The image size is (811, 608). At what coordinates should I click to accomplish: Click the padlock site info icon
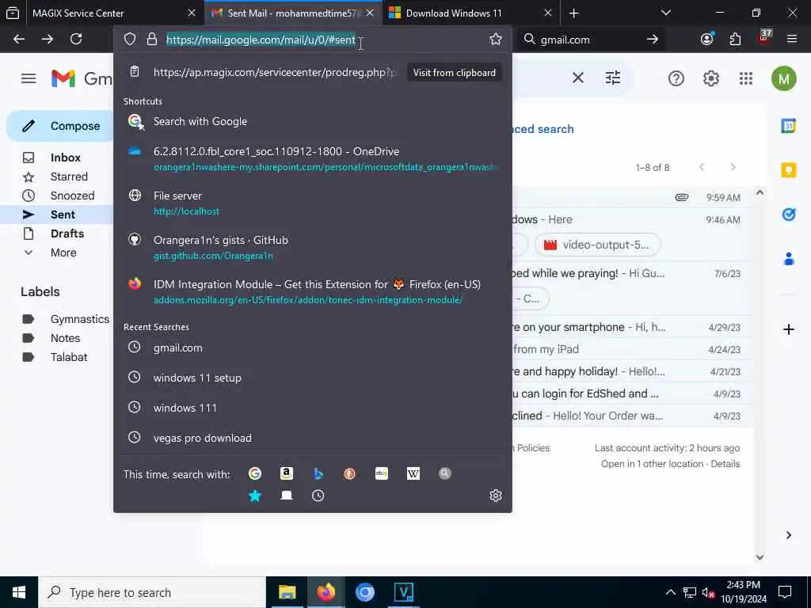151,40
